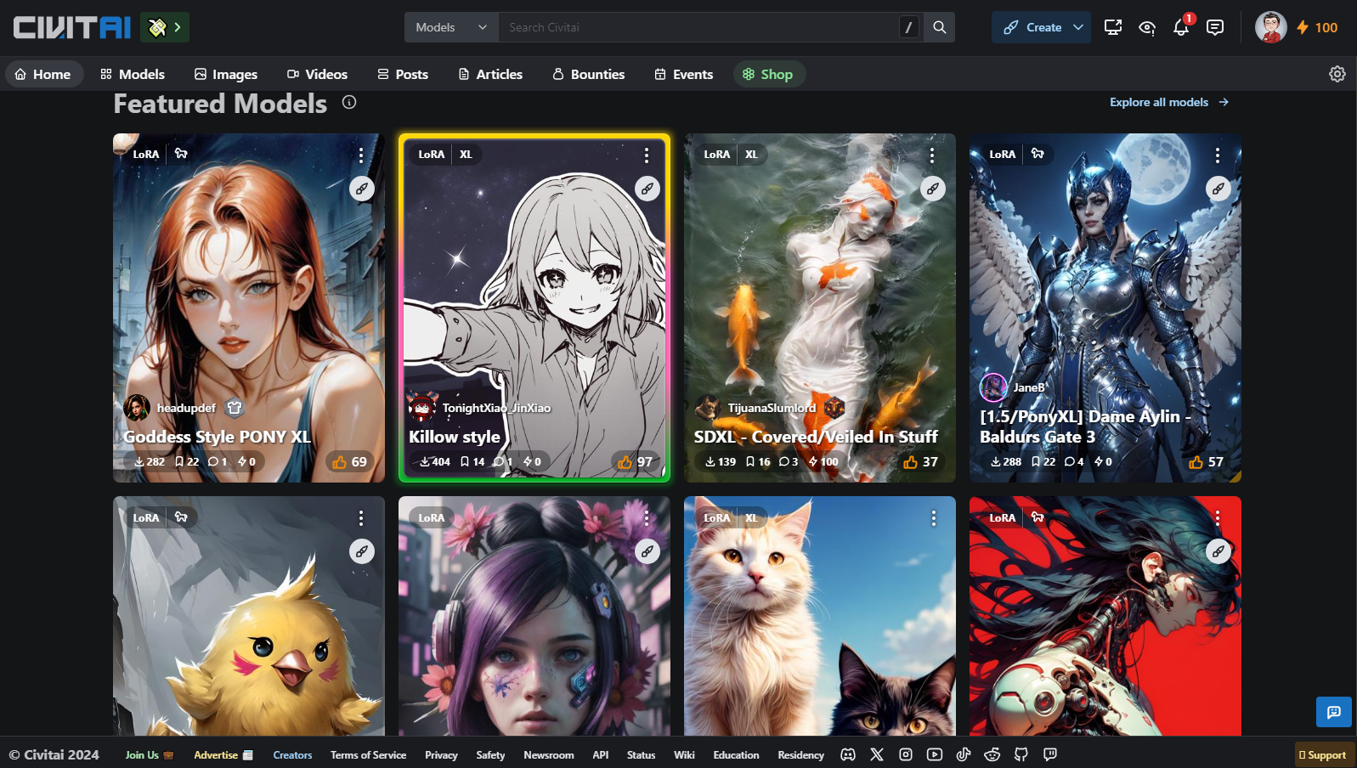Open the green badge next to the logo
This screenshot has width=1357, height=768.
tap(165, 27)
